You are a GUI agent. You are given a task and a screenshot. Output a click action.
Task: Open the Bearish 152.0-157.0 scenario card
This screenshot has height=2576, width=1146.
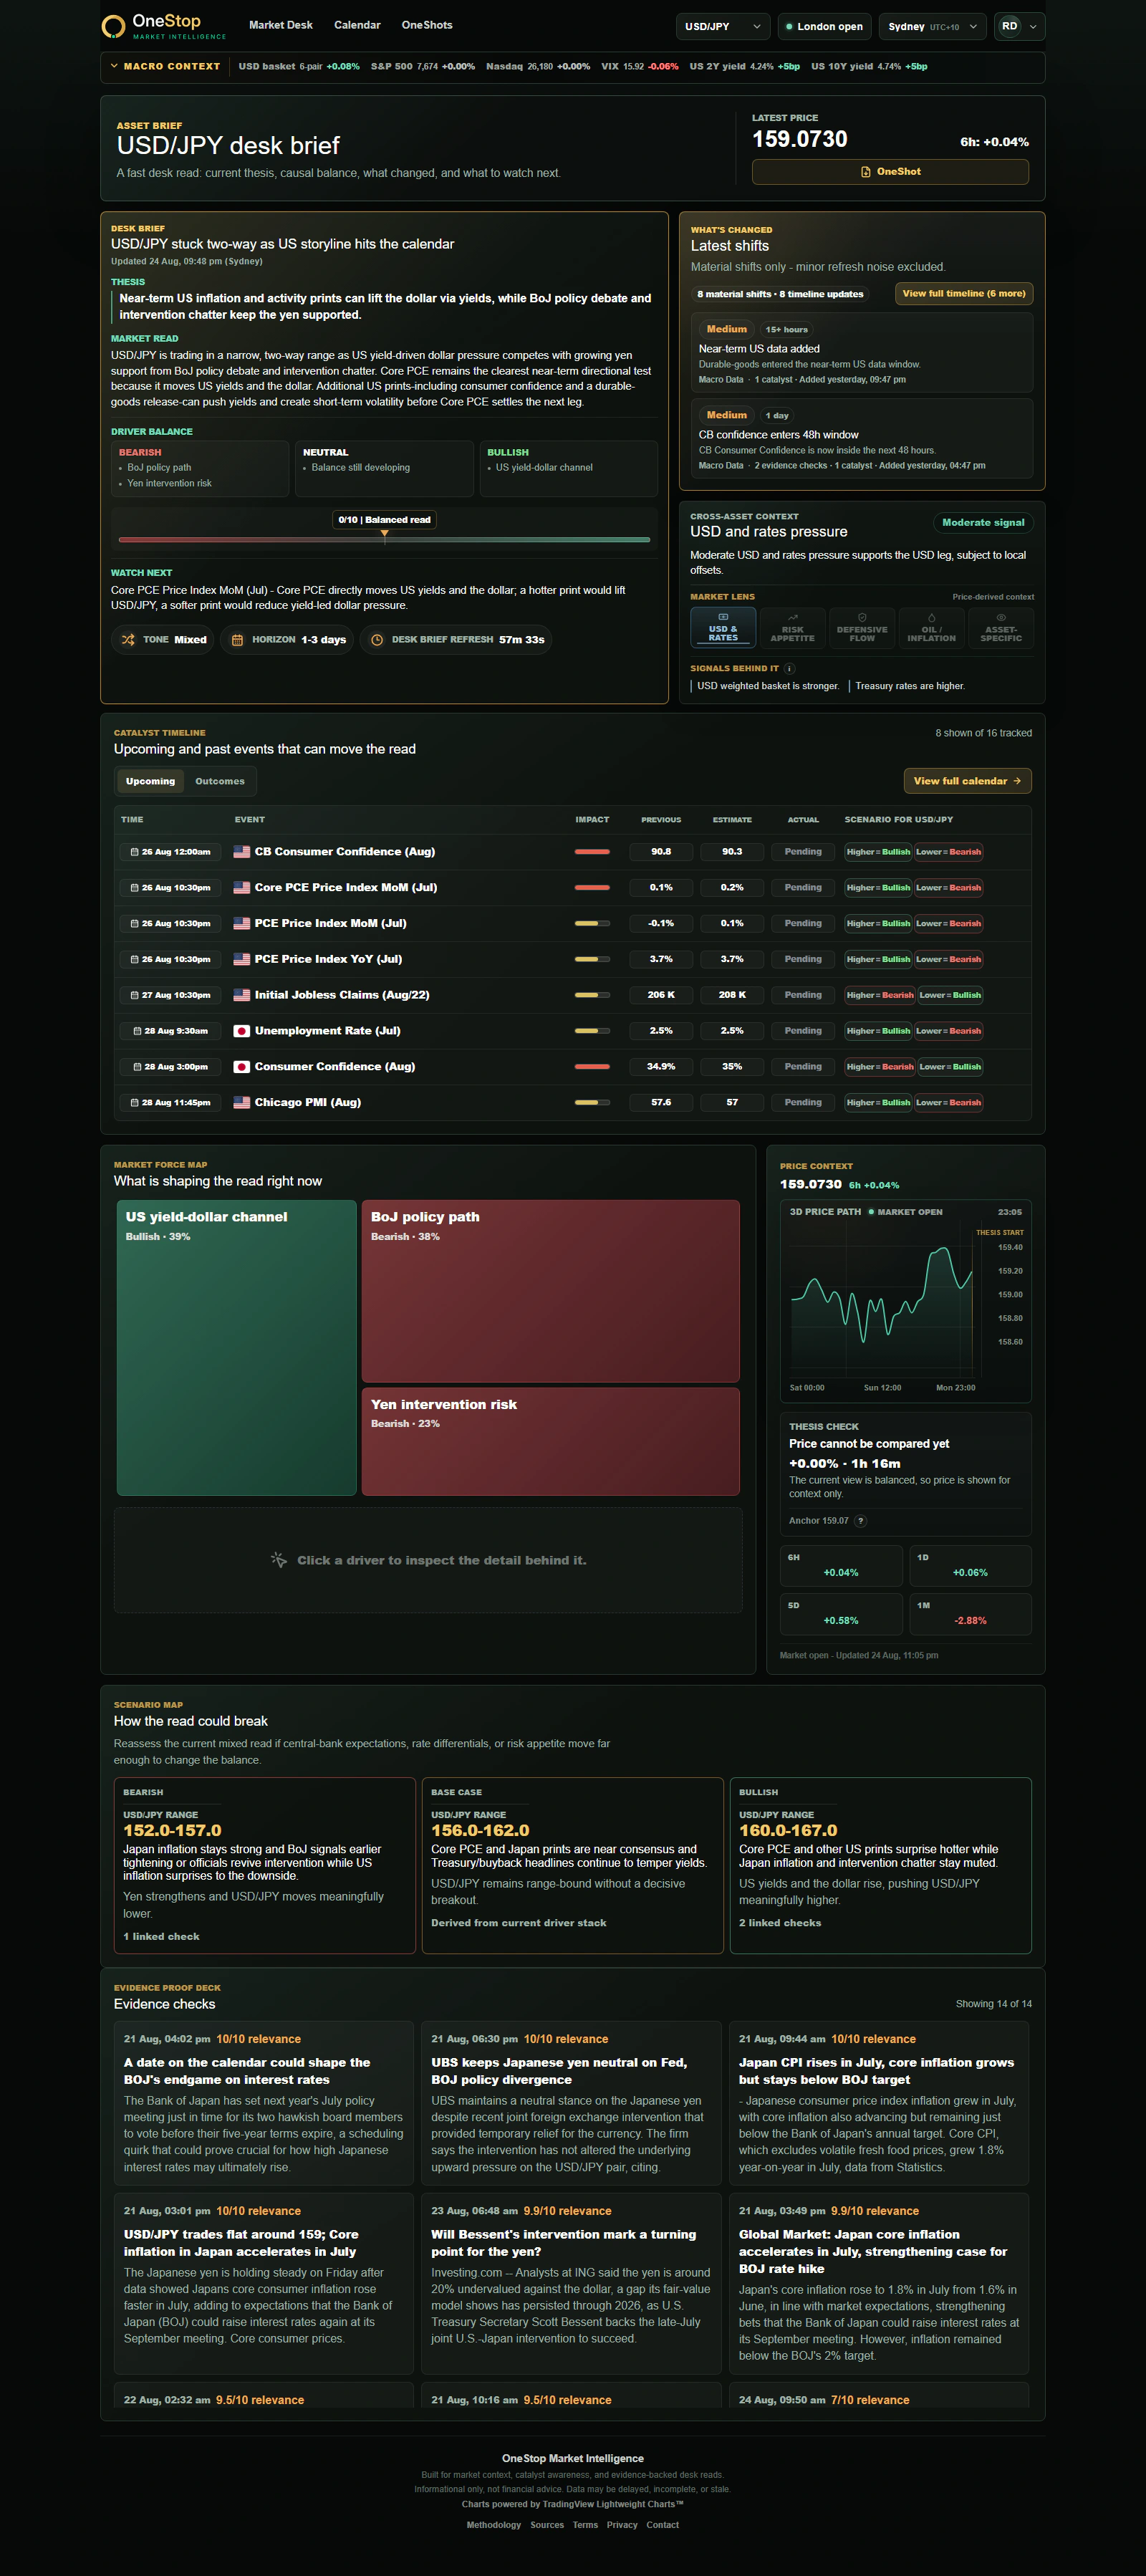264,1865
